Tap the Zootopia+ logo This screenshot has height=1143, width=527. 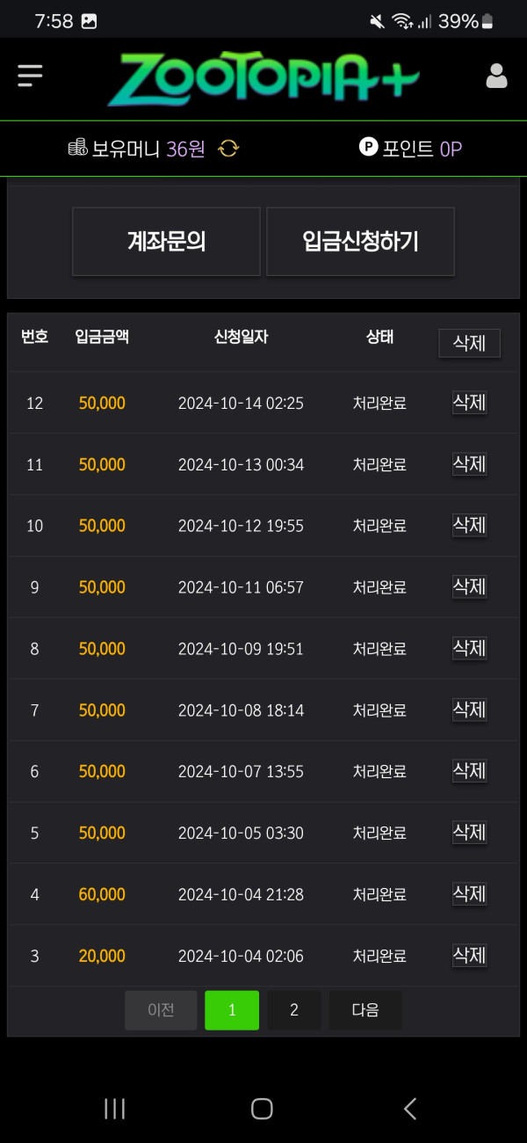pyautogui.click(x=262, y=79)
